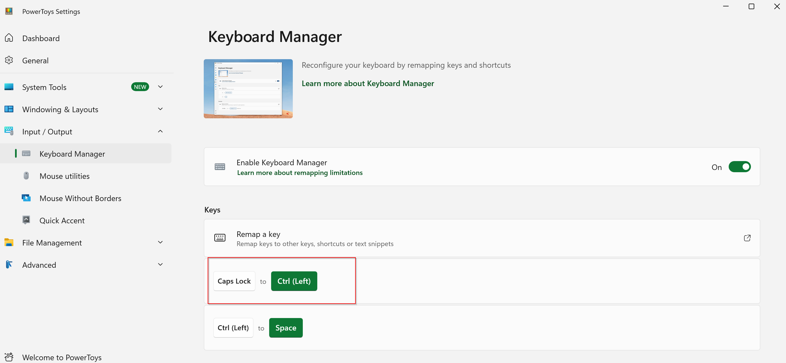The height and width of the screenshot is (363, 786).
Task: Click the Keyboard Manager page title
Action: click(x=275, y=37)
